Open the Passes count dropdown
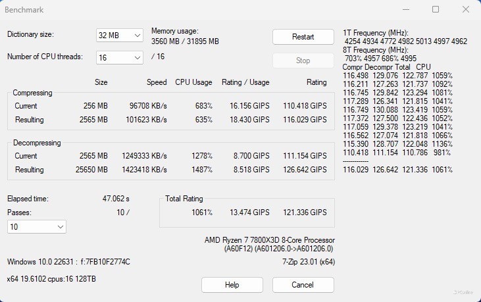 (x=37, y=227)
